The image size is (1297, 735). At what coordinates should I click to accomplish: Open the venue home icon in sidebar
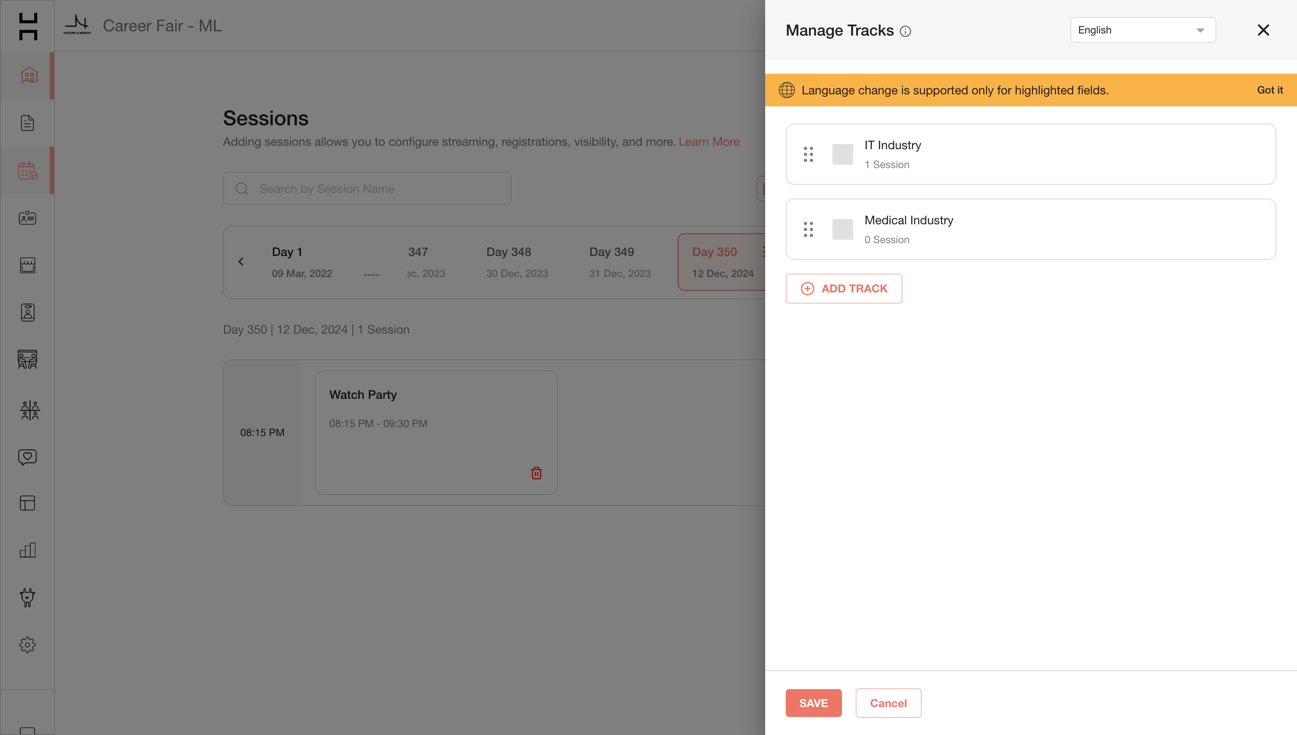pos(29,76)
